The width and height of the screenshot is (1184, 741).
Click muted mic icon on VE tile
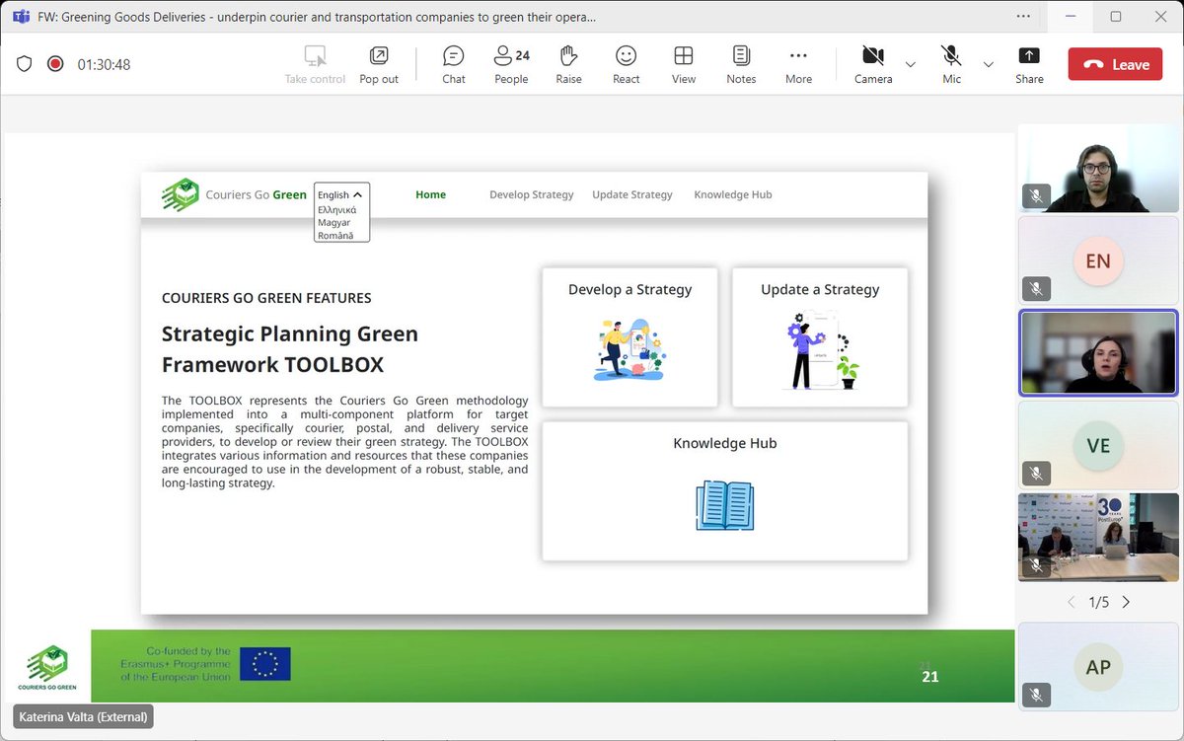click(x=1035, y=474)
